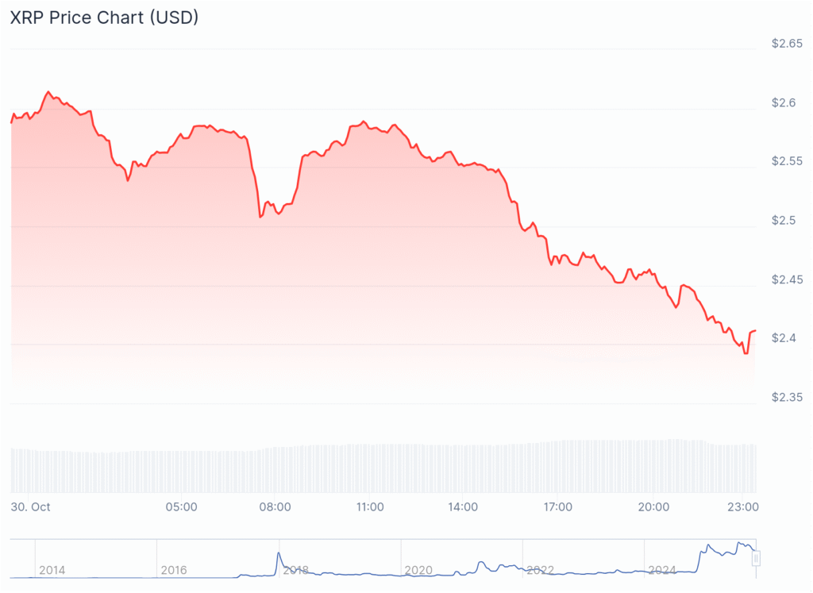Click the 17:00 time axis label
Screen dimensions: 813x593
click(x=558, y=506)
